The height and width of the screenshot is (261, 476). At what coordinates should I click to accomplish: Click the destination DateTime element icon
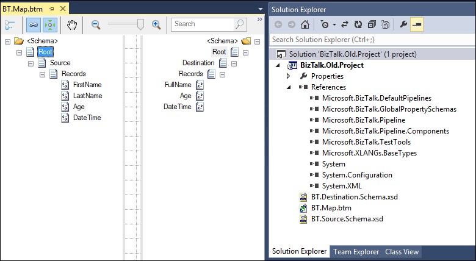[200, 107]
